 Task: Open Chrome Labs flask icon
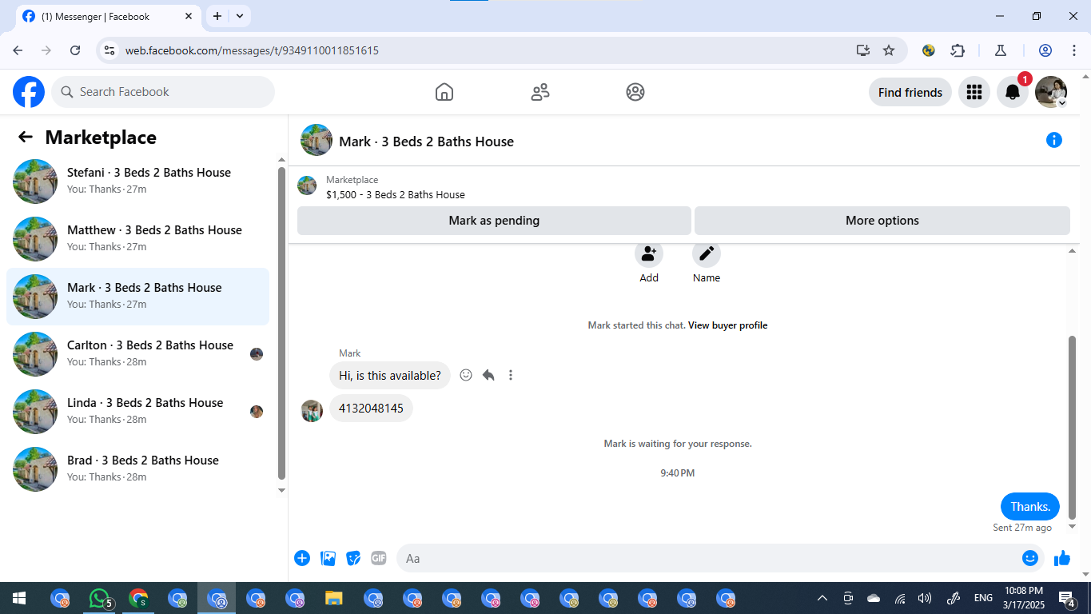[1000, 50]
